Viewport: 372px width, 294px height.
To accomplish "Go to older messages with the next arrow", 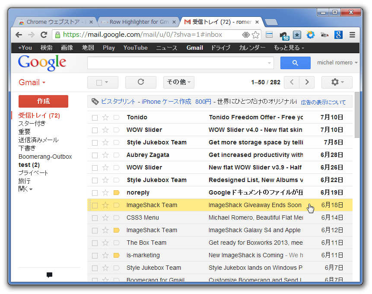I will tap(307, 82).
